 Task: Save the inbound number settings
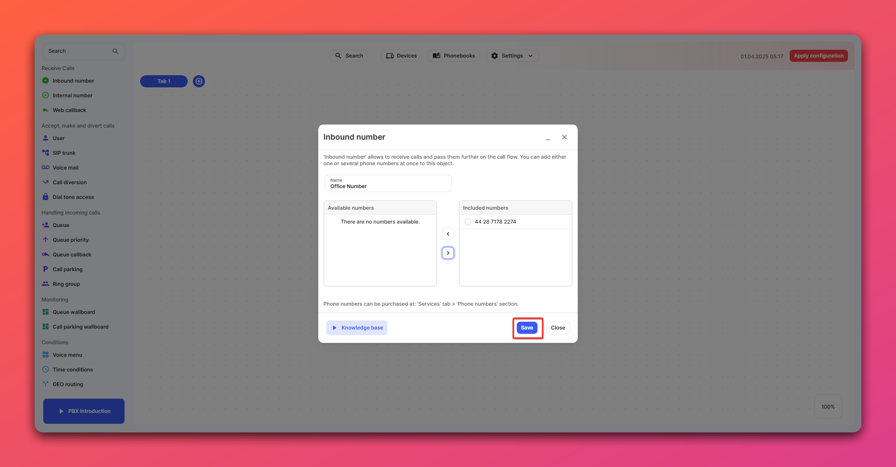point(527,328)
